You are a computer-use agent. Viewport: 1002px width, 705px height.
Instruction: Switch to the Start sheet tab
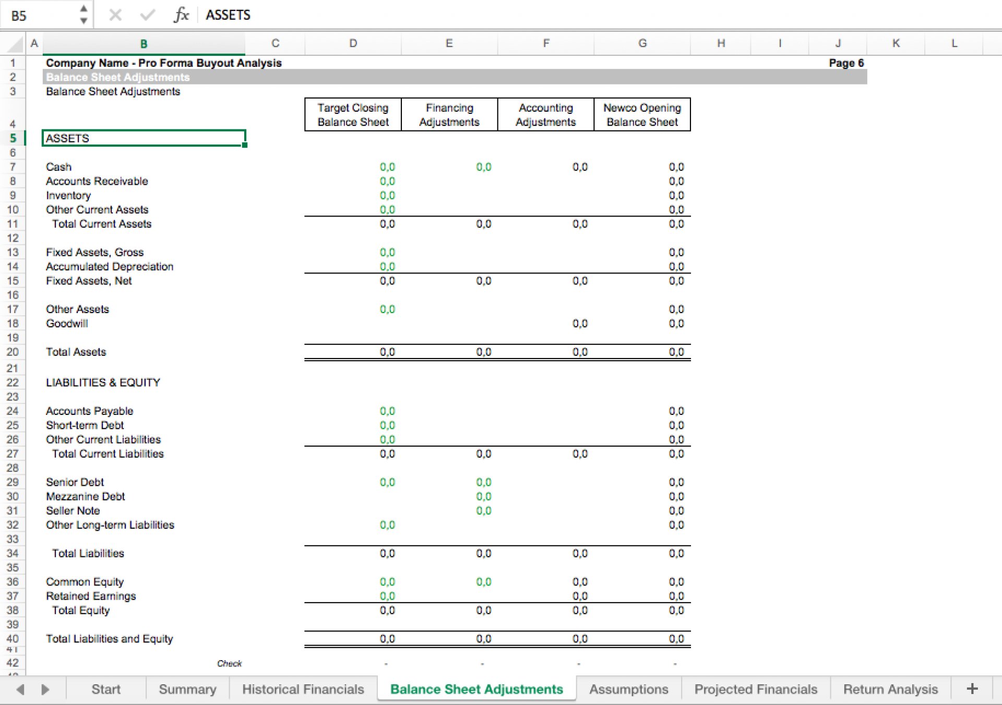coord(106,689)
